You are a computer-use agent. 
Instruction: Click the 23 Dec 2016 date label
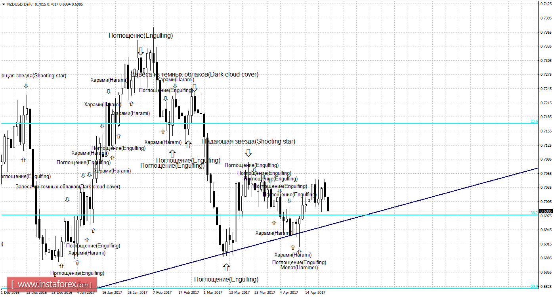62,293
